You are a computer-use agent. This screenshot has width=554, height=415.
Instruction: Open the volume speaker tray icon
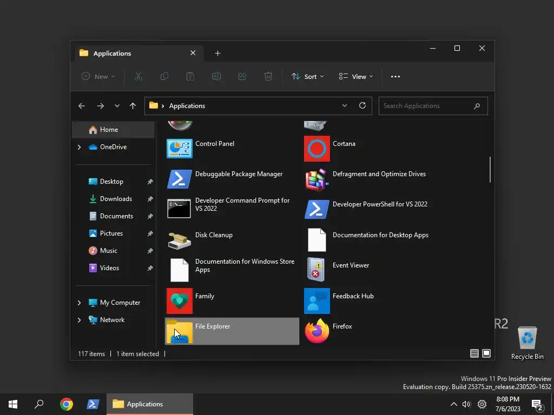point(467,404)
